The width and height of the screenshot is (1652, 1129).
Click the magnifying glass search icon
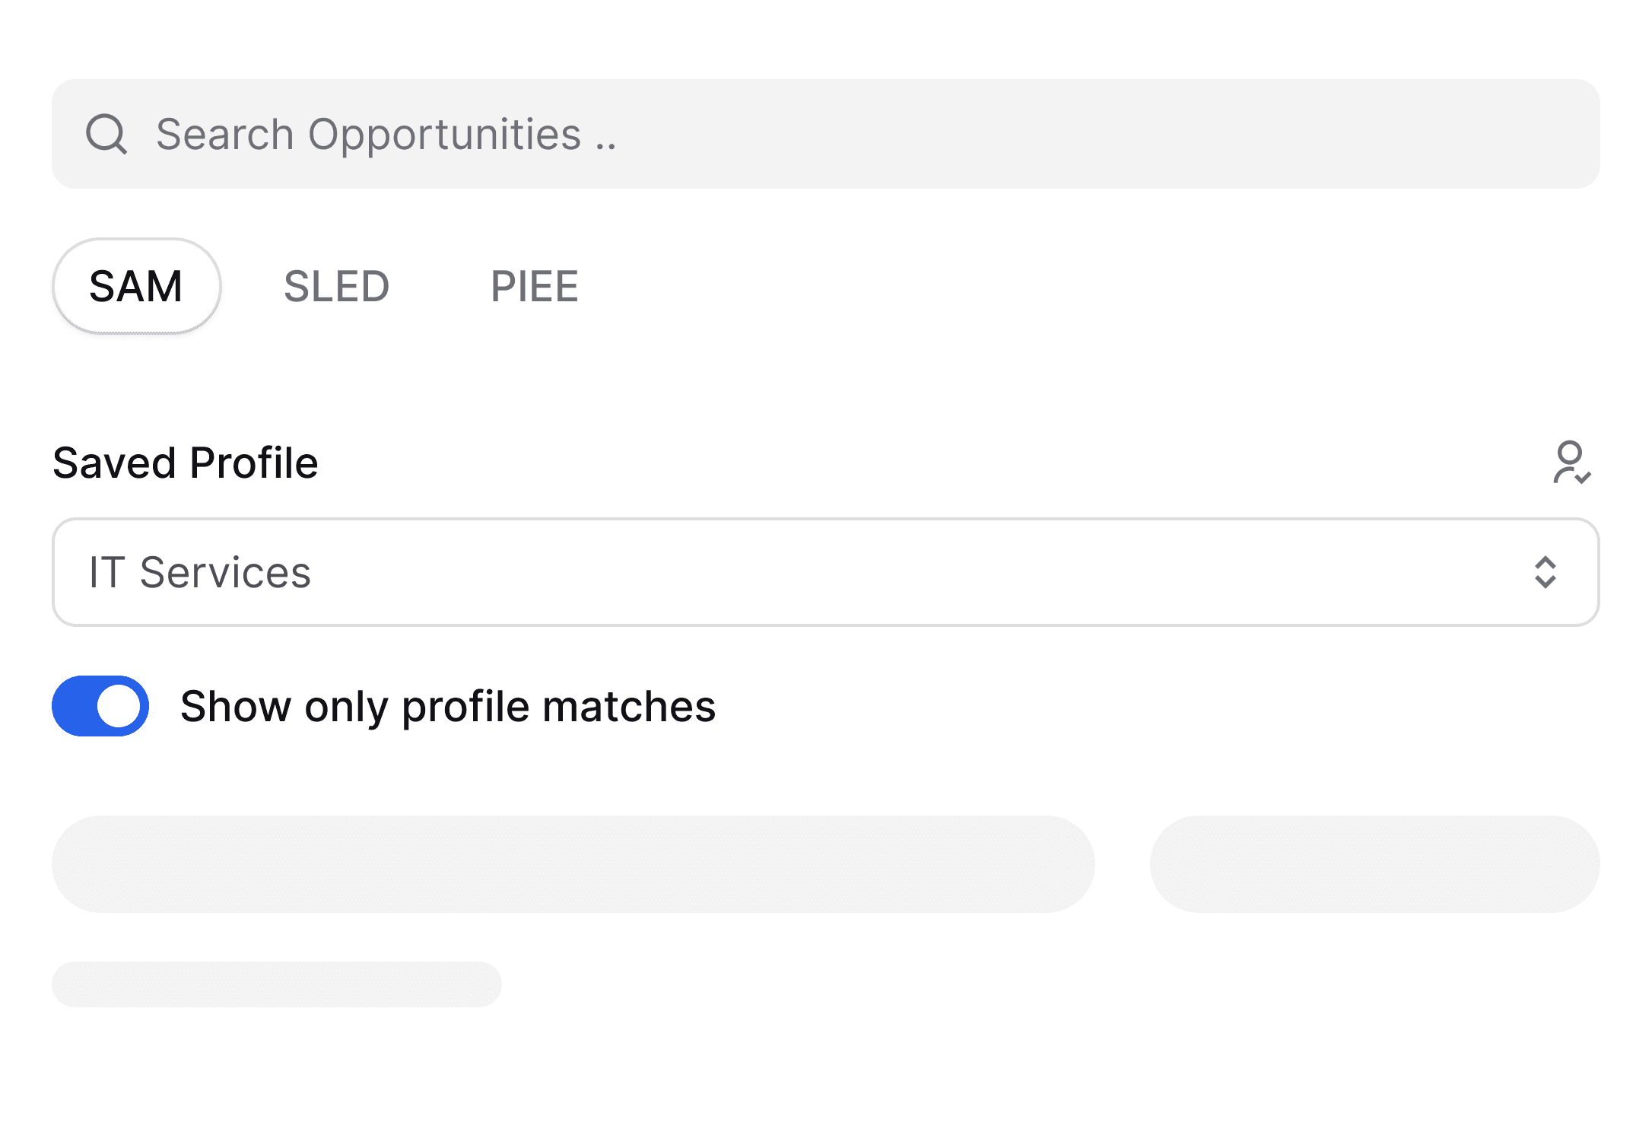[x=106, y=135]
